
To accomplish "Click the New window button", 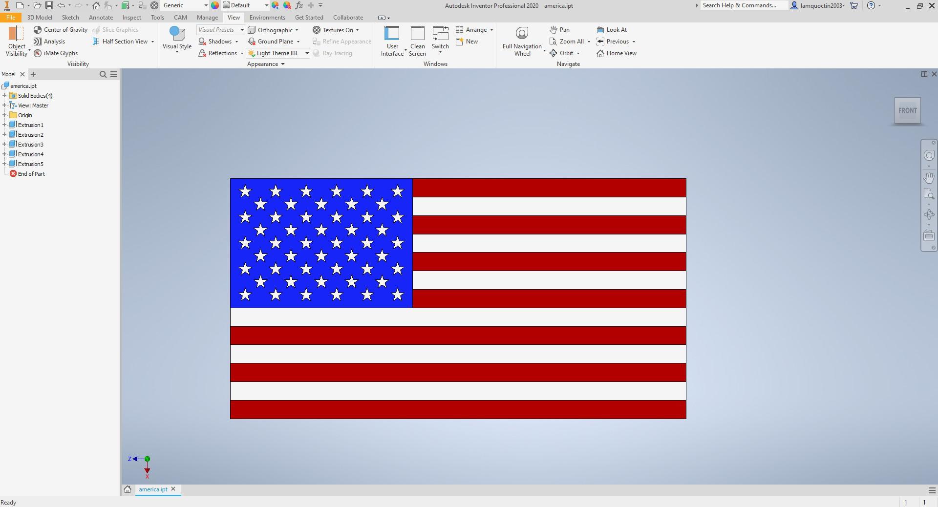I will [467, 42].
